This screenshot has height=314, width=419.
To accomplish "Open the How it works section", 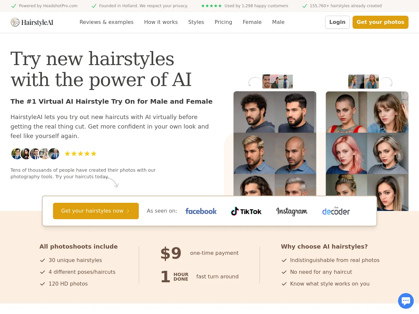I will pyautogui.click(x=161, y=22).
